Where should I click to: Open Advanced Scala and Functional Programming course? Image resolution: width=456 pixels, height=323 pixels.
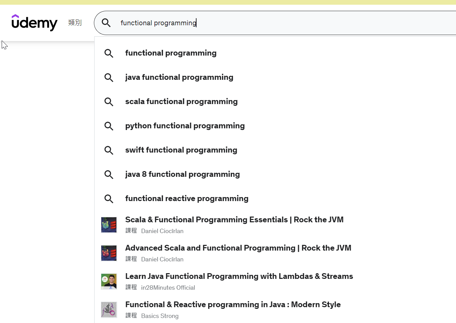point(238,248)
